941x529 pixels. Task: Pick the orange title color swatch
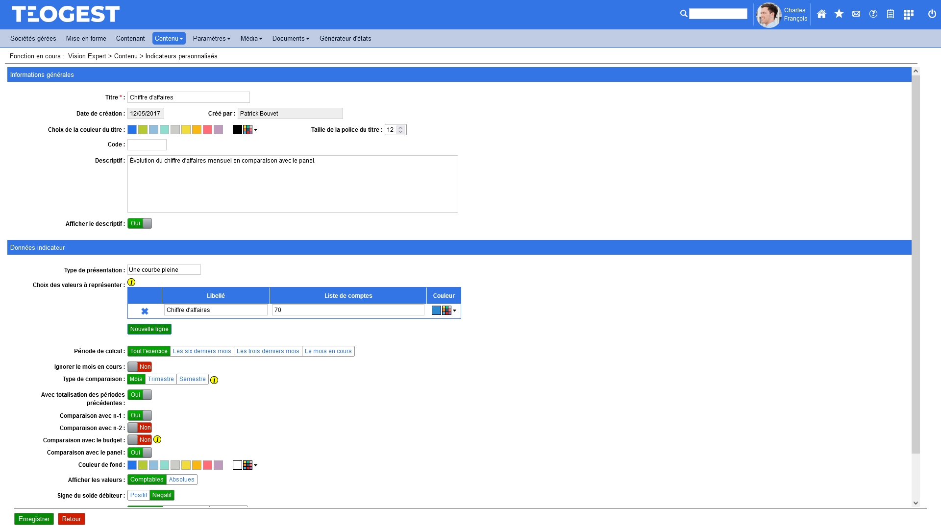click(x=197, y=130)
